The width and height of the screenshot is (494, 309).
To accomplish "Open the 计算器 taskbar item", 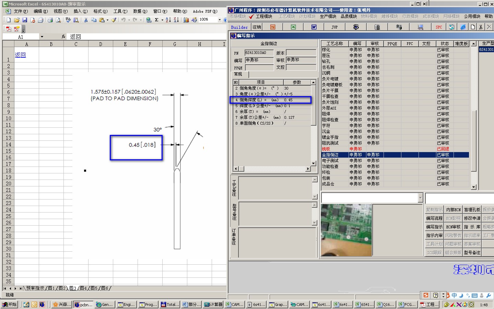I will (x=213, y=305).
